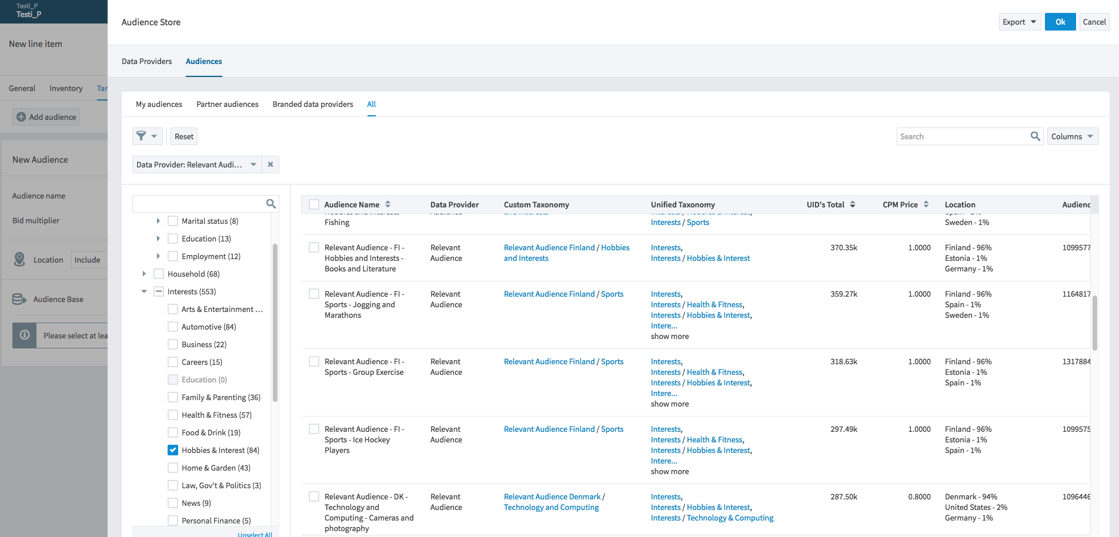Screen dimensions: 1119x537
Task: Check the Business (22) checkbox
Action: (173, 344)
